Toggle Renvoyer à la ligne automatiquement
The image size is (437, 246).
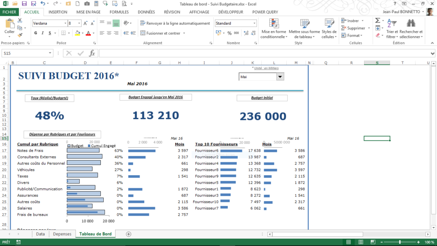pos(175,23)
